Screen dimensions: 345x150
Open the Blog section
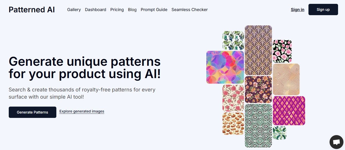coord(132,10)
